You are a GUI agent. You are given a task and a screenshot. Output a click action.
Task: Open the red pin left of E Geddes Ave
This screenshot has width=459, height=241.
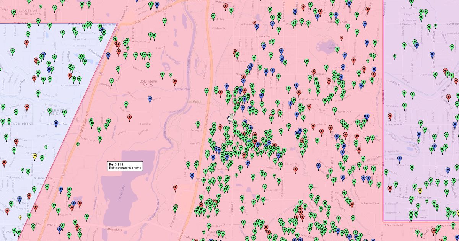(390, 189)
